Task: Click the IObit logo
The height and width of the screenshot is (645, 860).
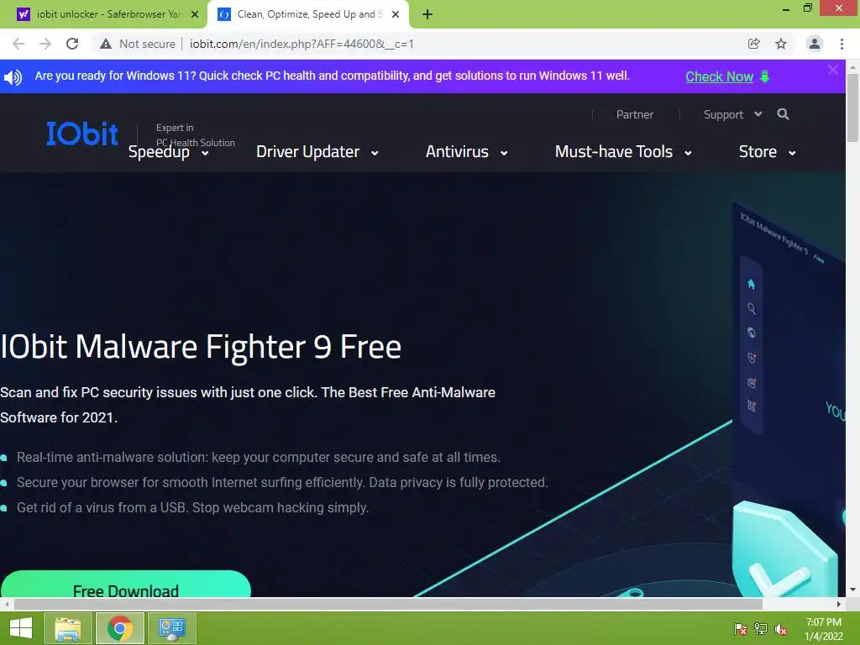Action: coord(82,134)
